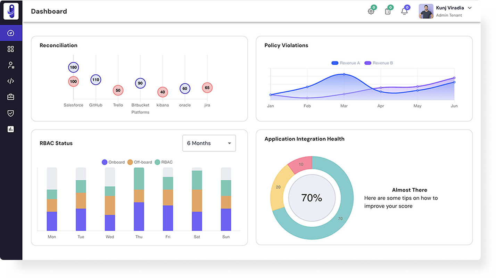Click the notifications bell icon

coord(404,11)
